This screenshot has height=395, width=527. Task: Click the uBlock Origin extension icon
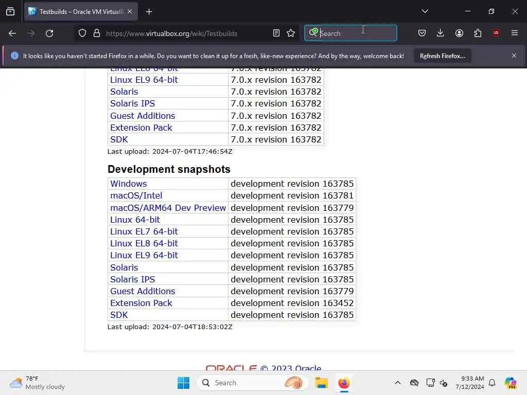click(496, 33)
